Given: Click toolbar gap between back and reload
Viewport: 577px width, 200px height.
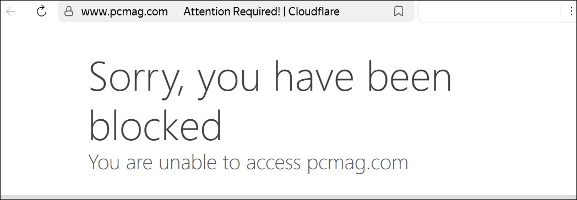Looking at the screenshot, I should point(26,12).
